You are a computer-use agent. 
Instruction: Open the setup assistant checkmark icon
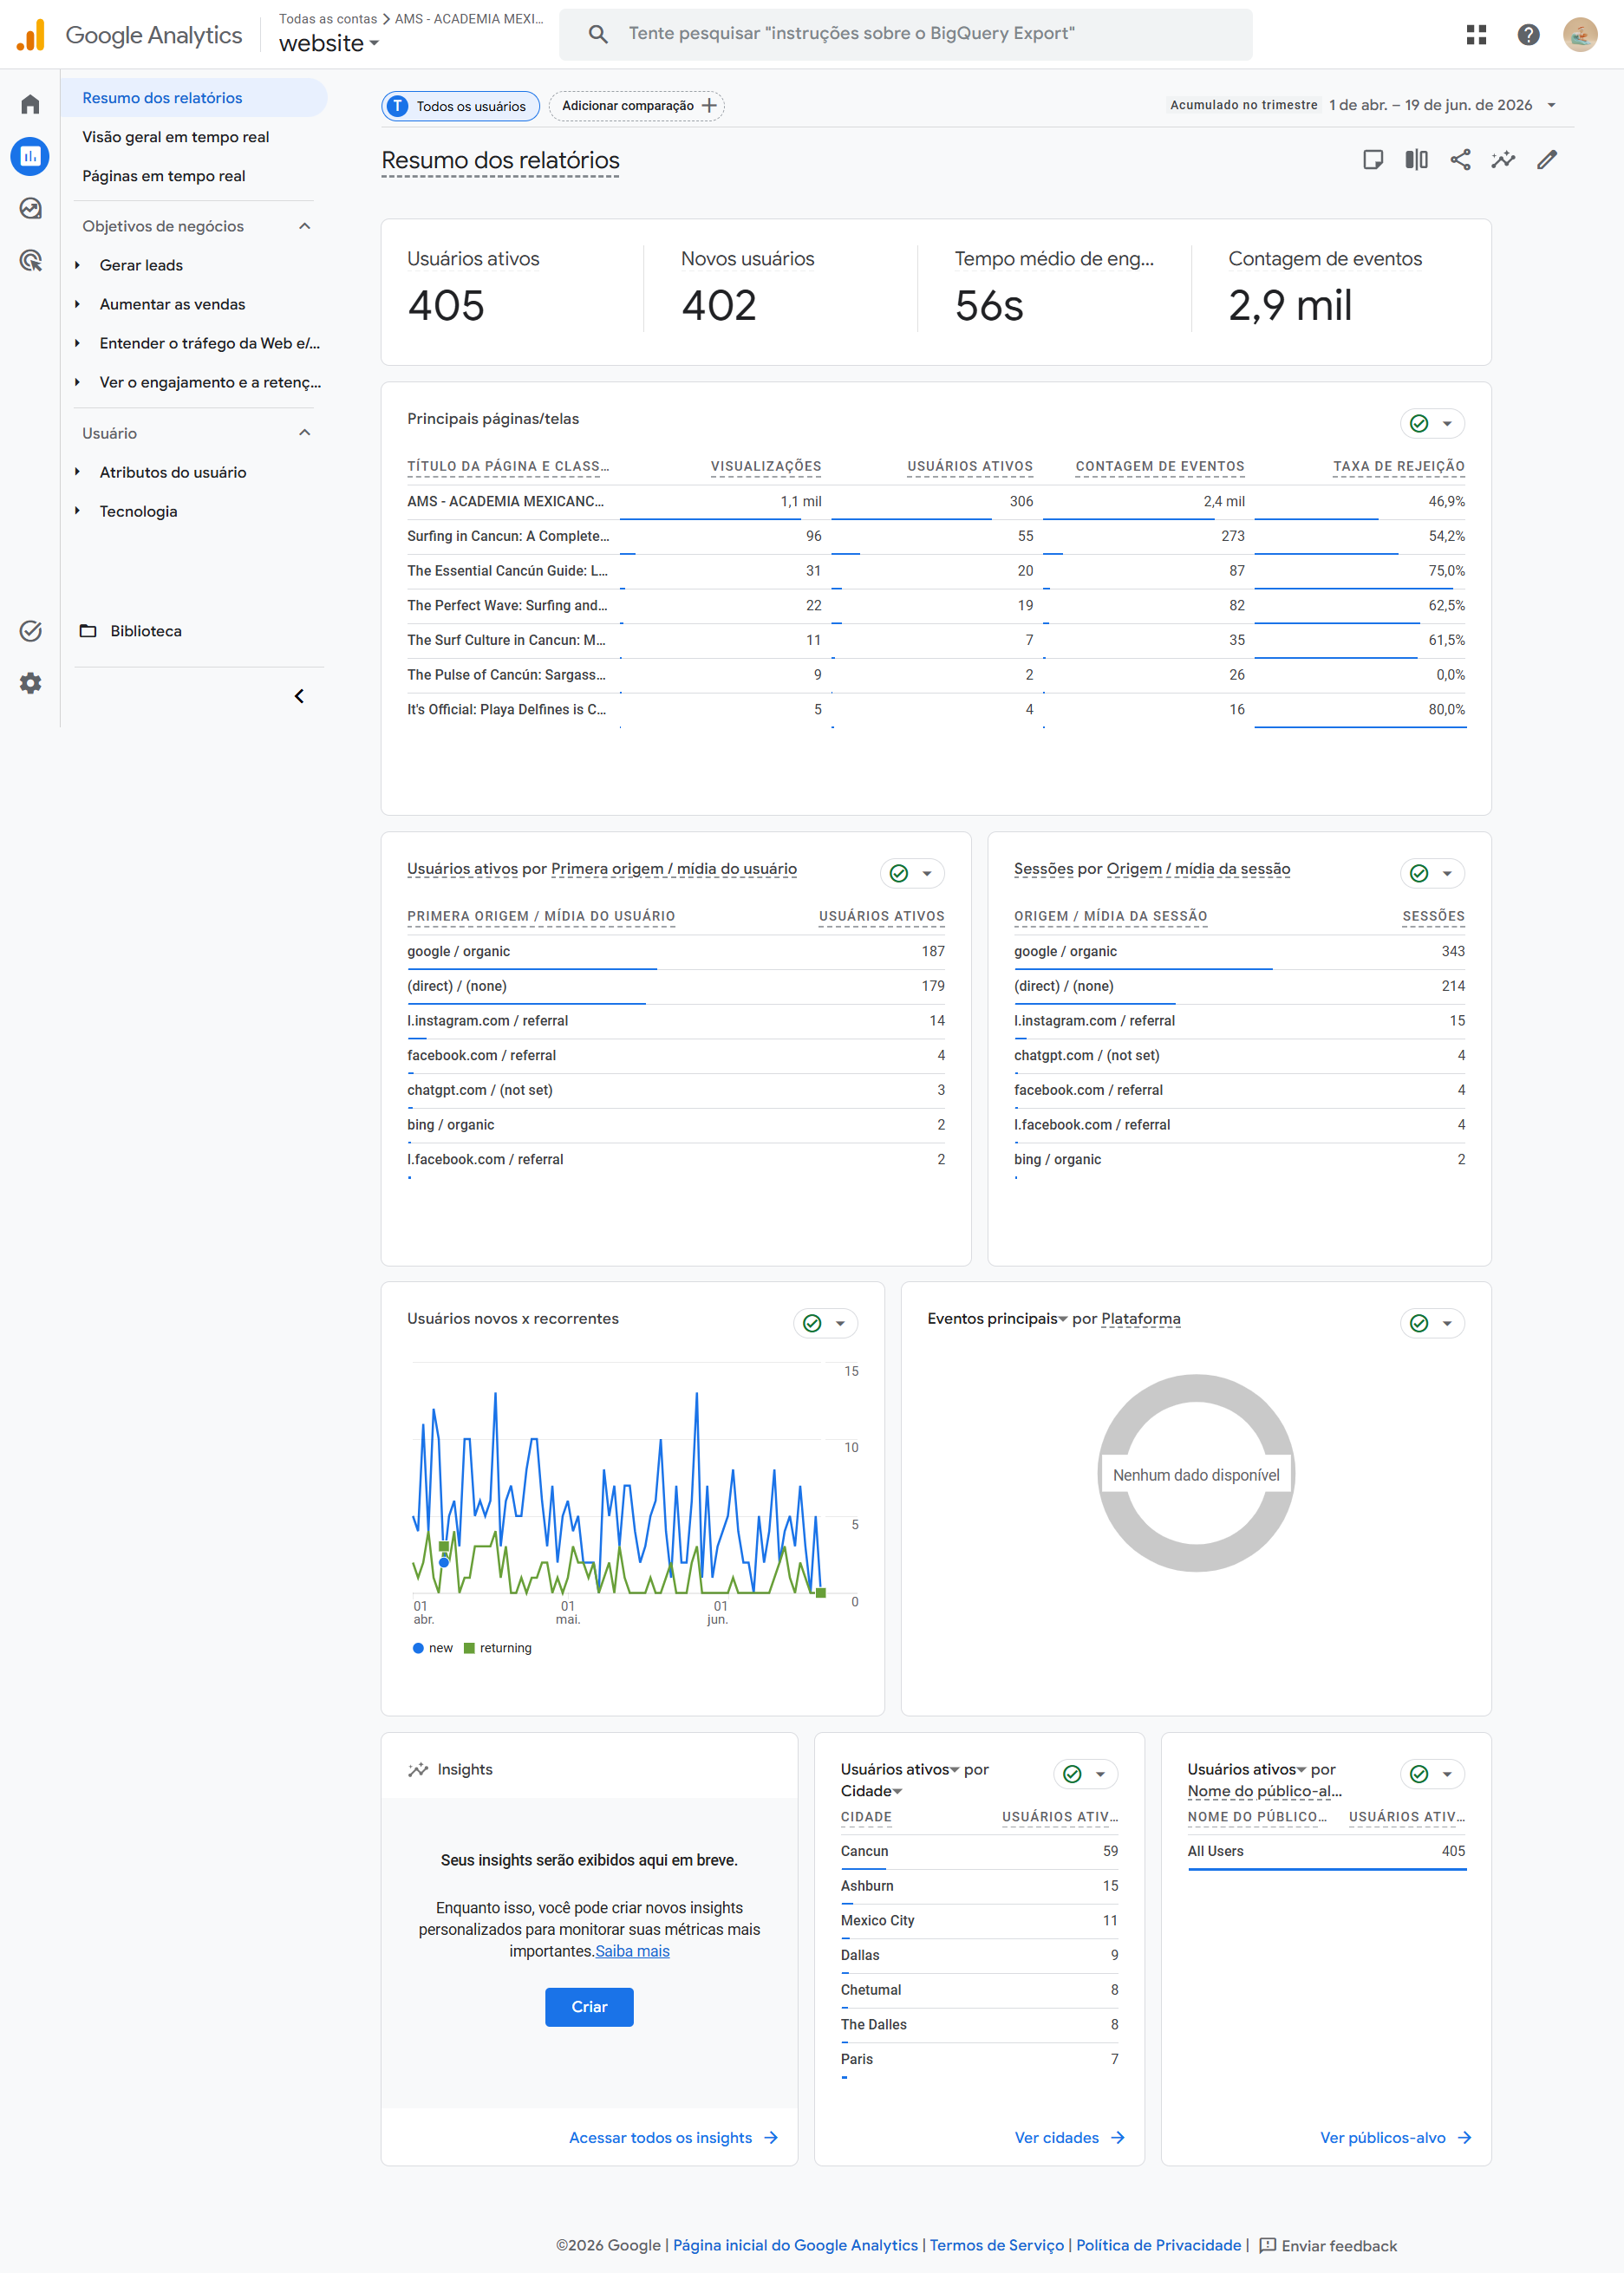(x=31, y=631)
